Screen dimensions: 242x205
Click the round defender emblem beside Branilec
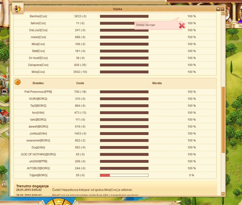click(18, 82)
